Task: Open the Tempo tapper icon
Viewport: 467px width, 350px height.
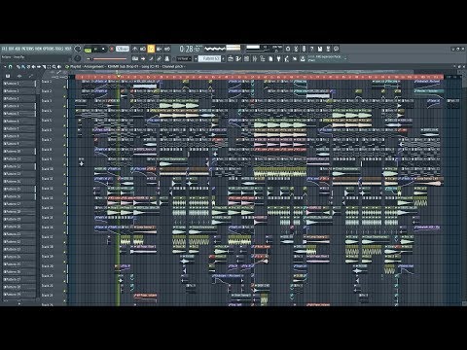Action: point(287,58)
